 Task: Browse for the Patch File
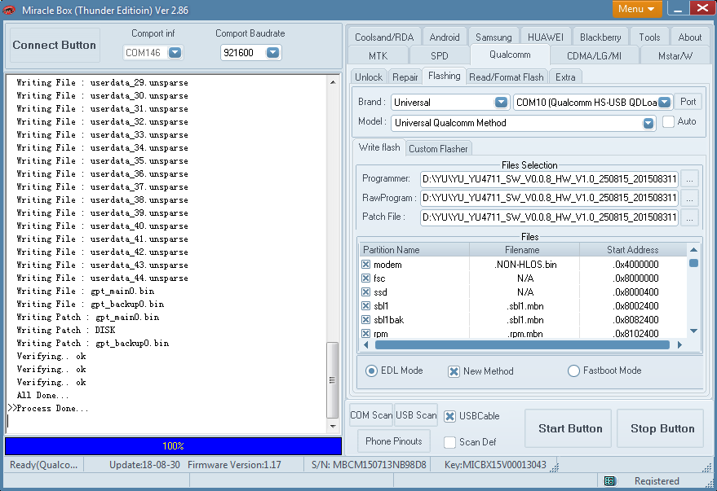click(x=689, y=217)
